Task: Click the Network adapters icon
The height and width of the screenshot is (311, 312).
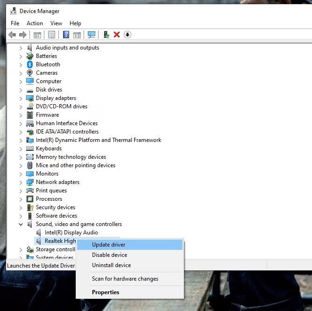Action: [30, 182]
